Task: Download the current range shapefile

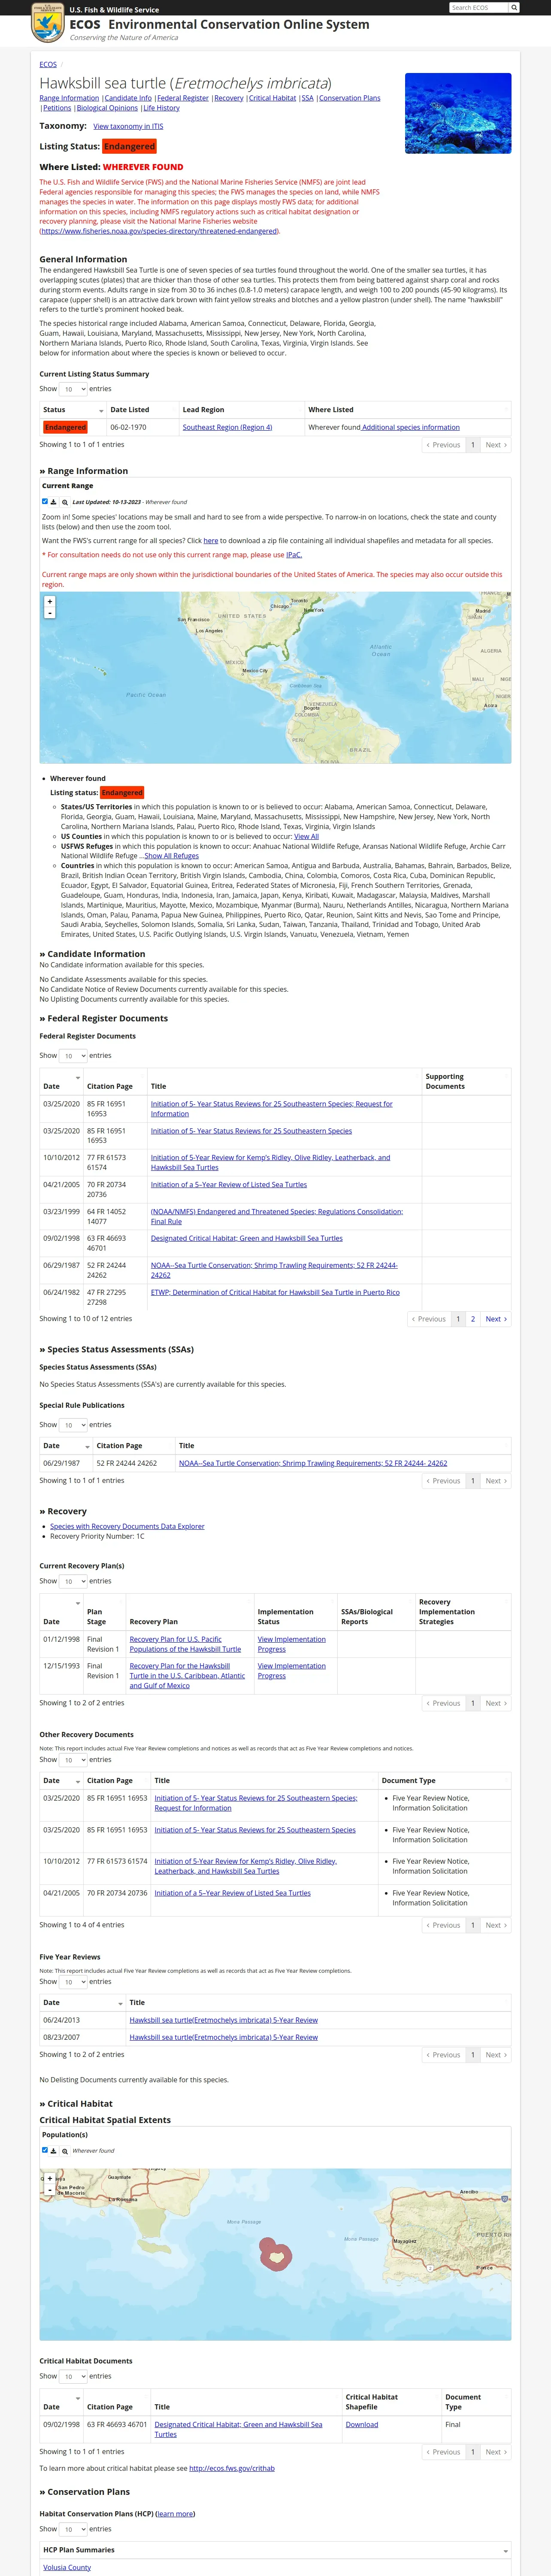Action: click(54, 502)
